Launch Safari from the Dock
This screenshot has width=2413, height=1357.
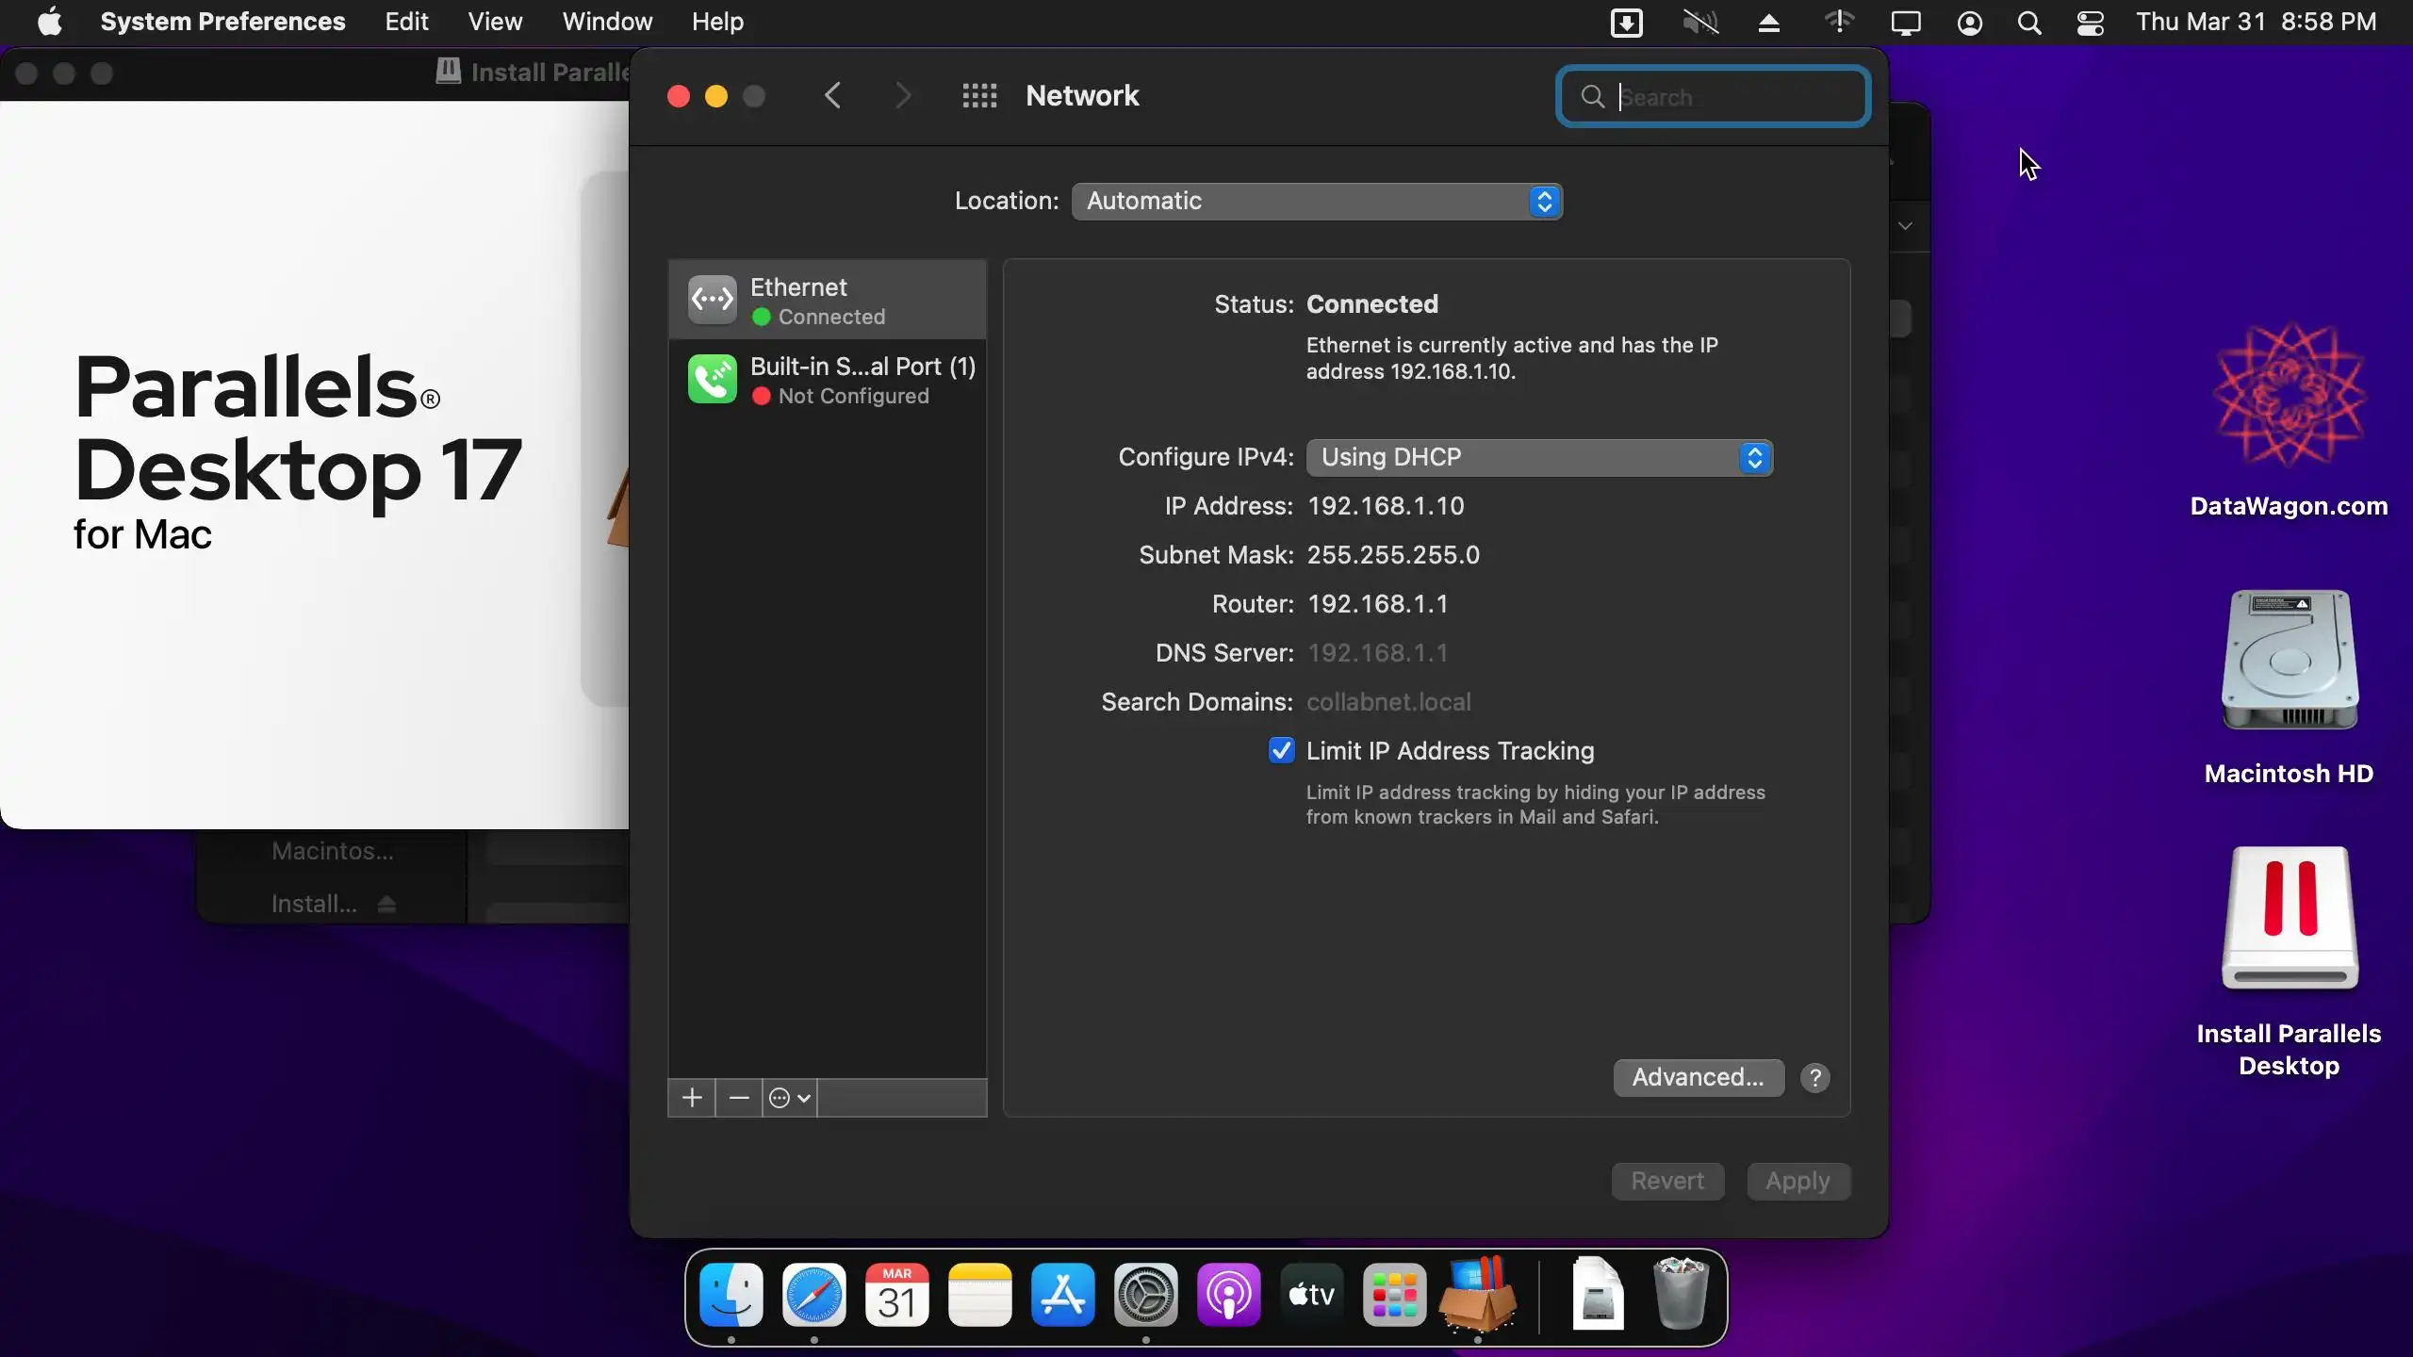[x=813, y=1296]
